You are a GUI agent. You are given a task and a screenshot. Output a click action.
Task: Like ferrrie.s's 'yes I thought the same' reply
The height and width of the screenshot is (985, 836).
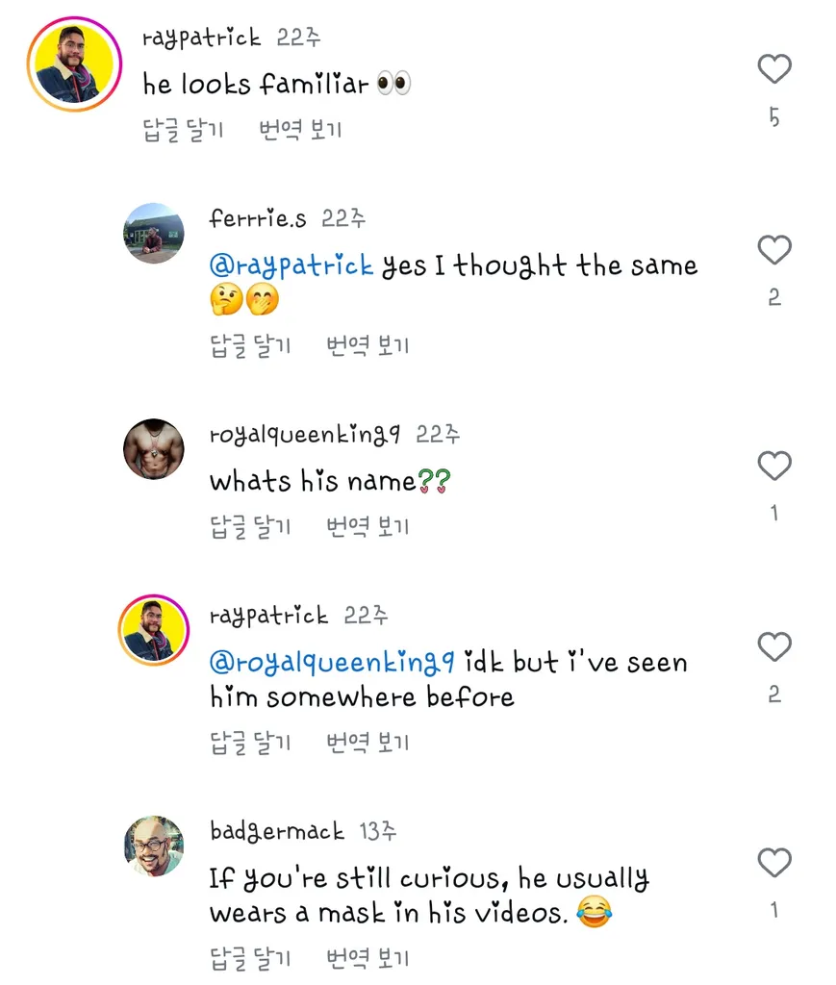pos(773,249)
